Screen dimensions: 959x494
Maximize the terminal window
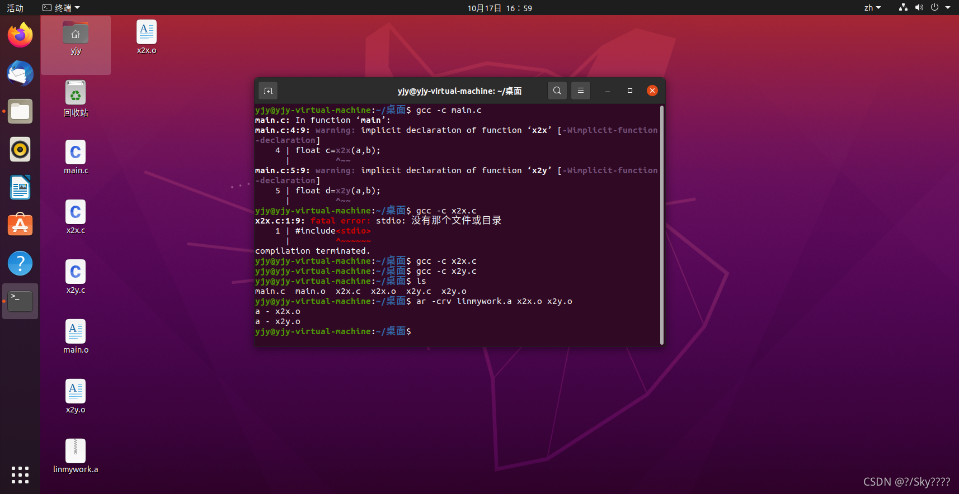click(630, 91)
